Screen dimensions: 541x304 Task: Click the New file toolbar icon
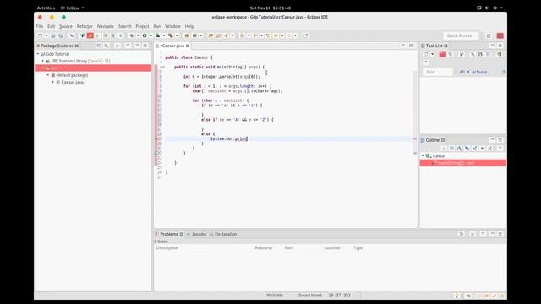(x=40, y=35)
